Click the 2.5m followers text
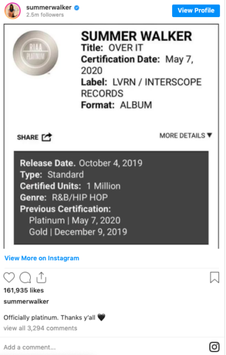 45,15
